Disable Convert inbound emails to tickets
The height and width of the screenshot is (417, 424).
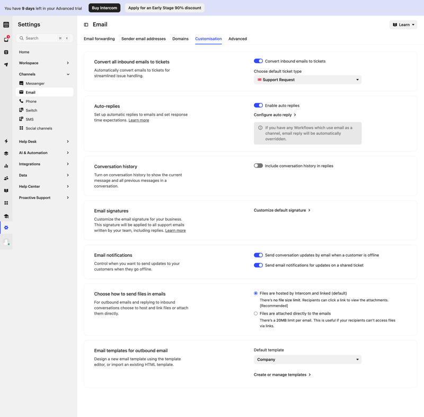point(258,61)
